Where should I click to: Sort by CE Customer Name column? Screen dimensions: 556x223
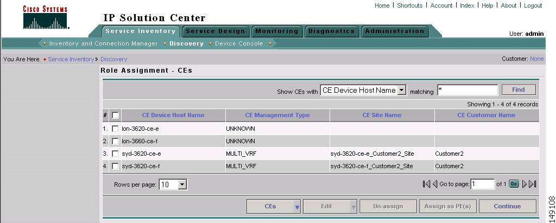coord(486,115)
